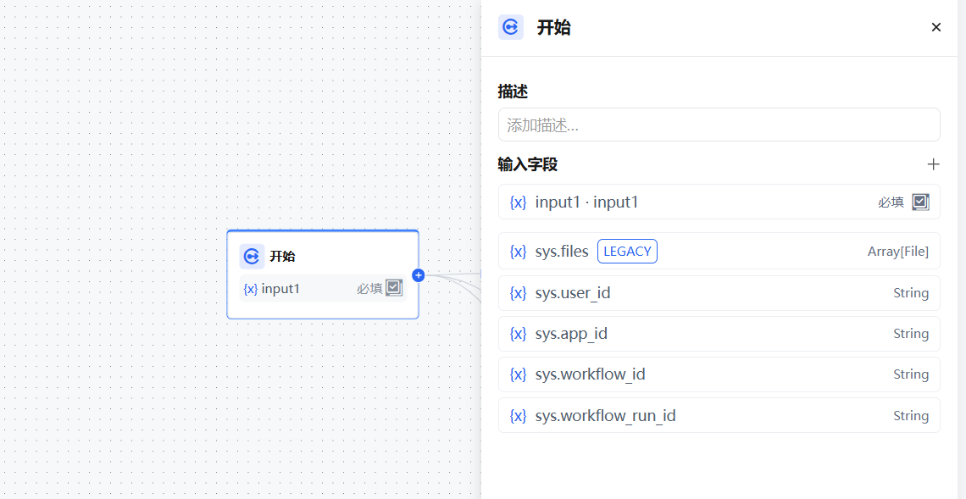Click the Start node icon on canvas
Screen dimensions: 966x499
coord(251,256)
